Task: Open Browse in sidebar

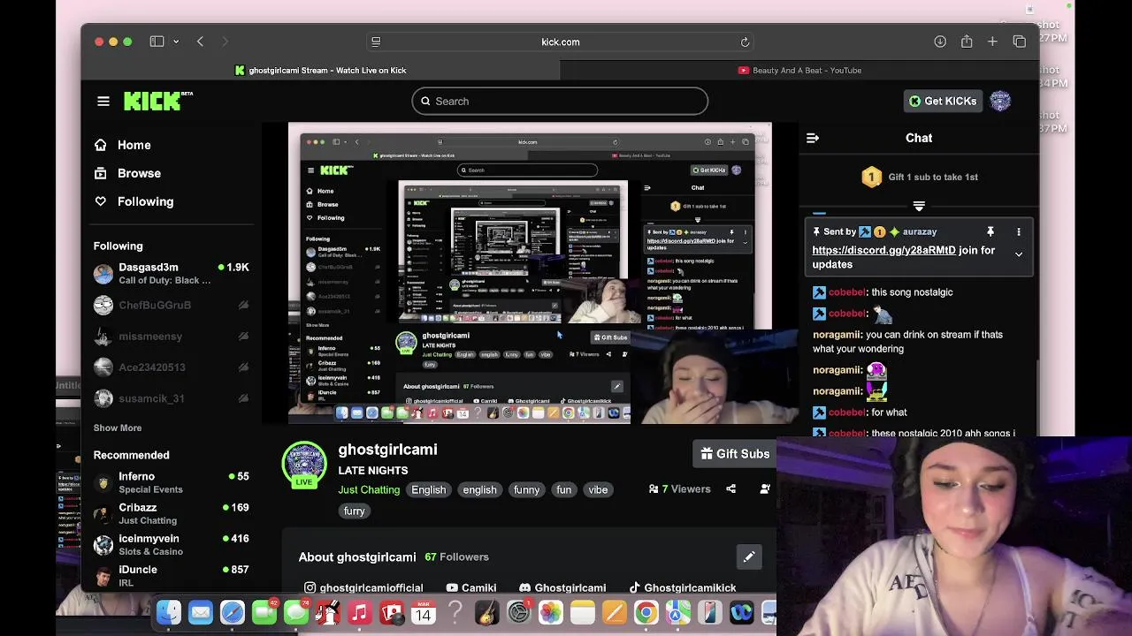Action: [127, 173]
